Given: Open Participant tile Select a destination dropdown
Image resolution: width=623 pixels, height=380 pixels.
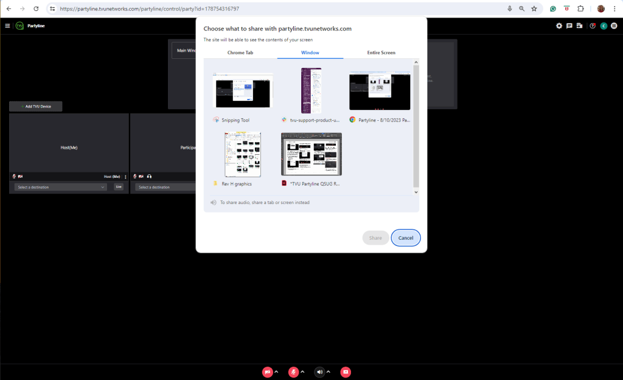Looking at the screenshot, I should click(165, 187).
